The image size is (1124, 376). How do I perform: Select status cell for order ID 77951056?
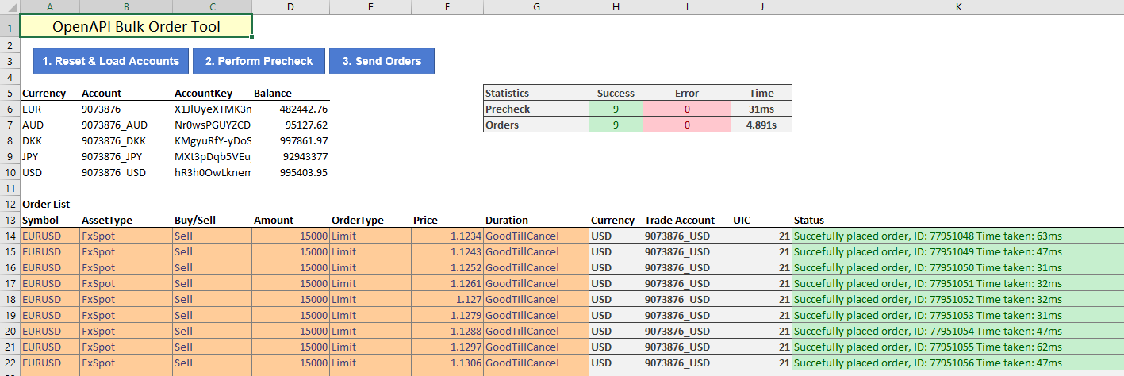click(x=957, y=363)
